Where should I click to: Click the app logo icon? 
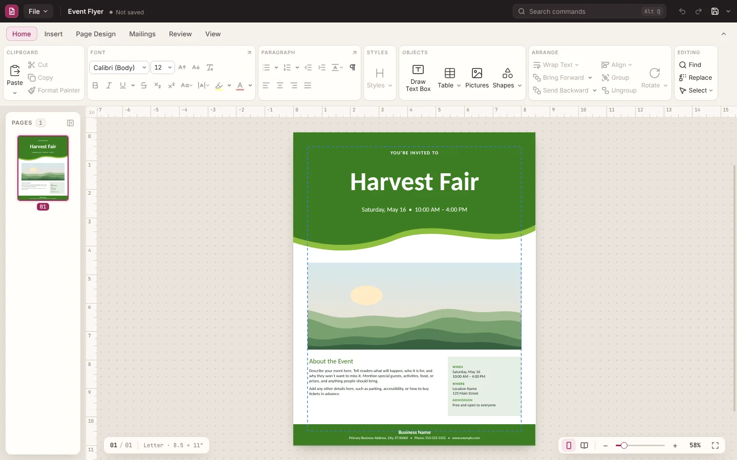click(12, 11)
